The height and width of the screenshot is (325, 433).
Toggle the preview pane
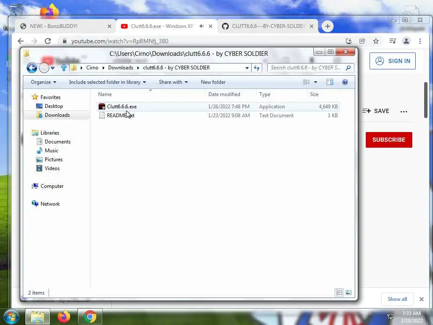click(x=330, y=82)
